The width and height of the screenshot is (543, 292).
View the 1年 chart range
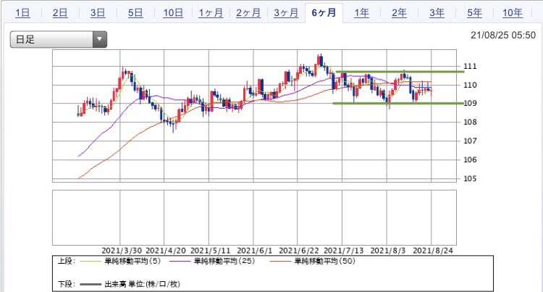pyautogui.click(x=361, y=13)
